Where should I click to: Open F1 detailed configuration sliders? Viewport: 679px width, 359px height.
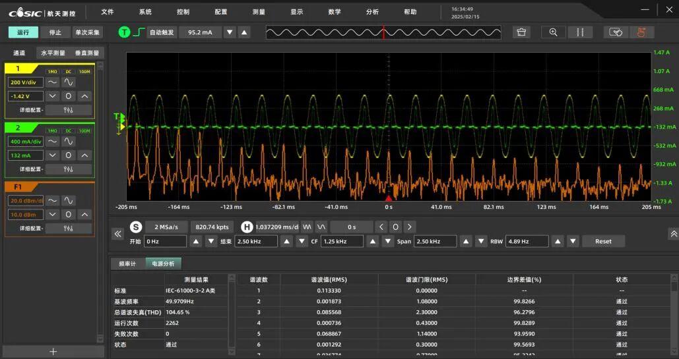pos(69,229)
